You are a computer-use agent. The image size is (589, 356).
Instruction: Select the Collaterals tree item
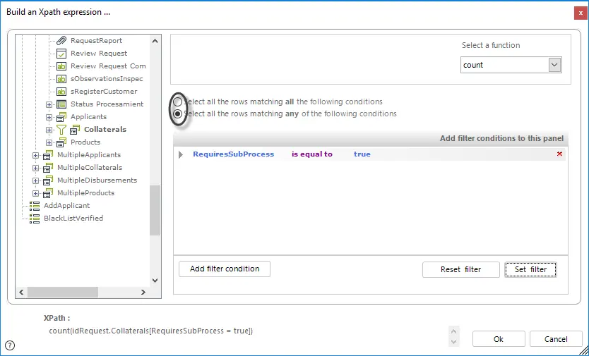[105, 130]
